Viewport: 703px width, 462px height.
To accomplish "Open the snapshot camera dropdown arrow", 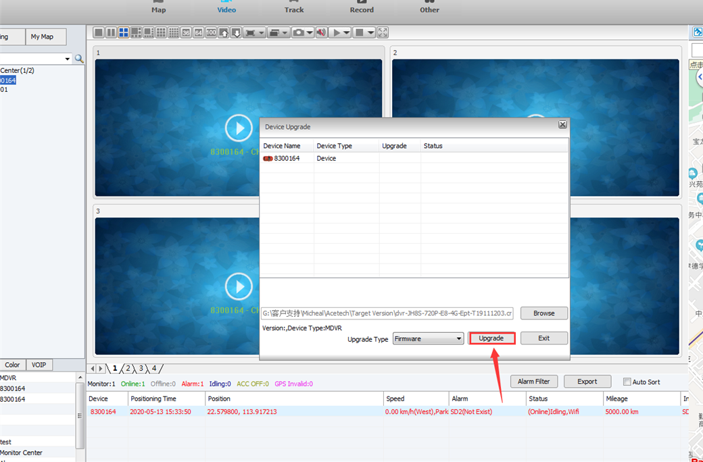I will [x=310, y=32].
